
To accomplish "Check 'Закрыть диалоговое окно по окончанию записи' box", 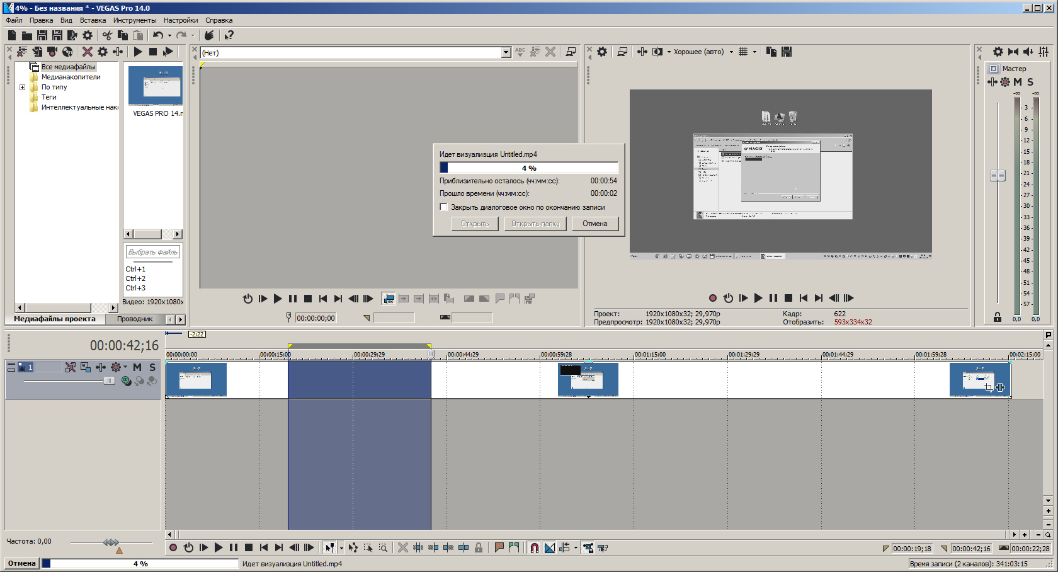I will (x=444, y=207).
